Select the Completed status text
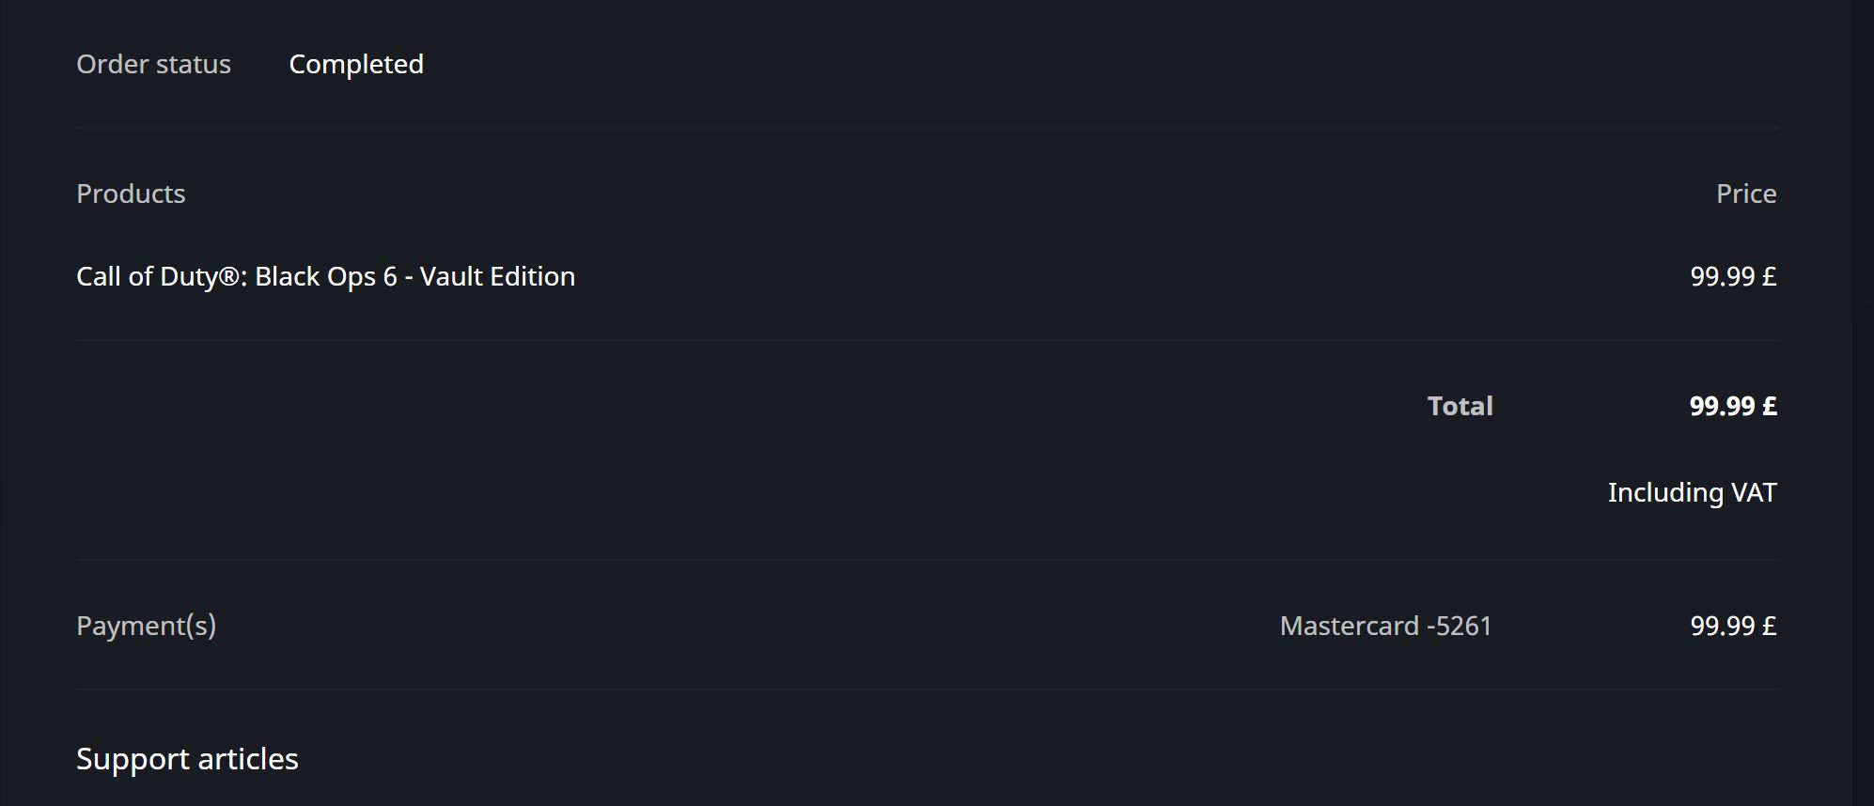 [356, 64]
